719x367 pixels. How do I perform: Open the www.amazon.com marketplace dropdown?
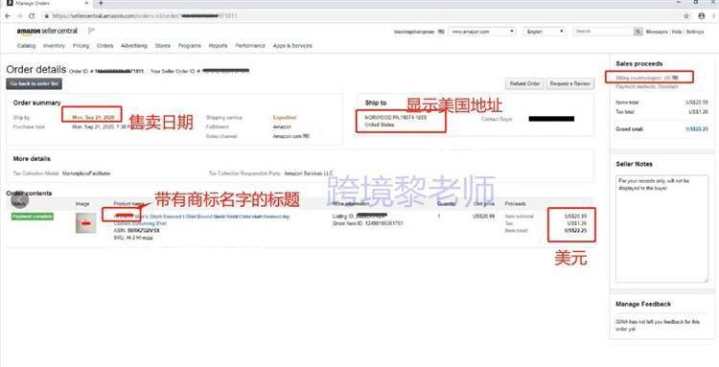(x=482, y=32)
